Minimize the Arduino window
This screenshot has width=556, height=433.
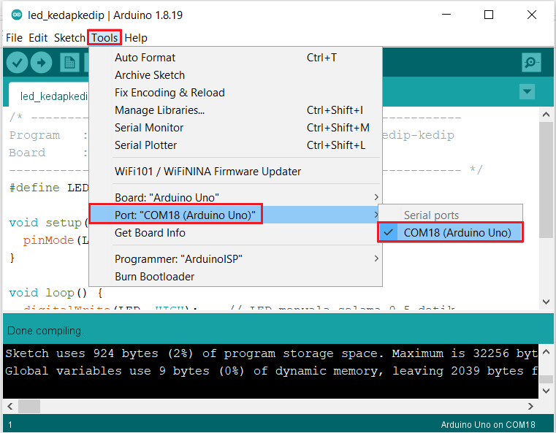click(446, 15)
